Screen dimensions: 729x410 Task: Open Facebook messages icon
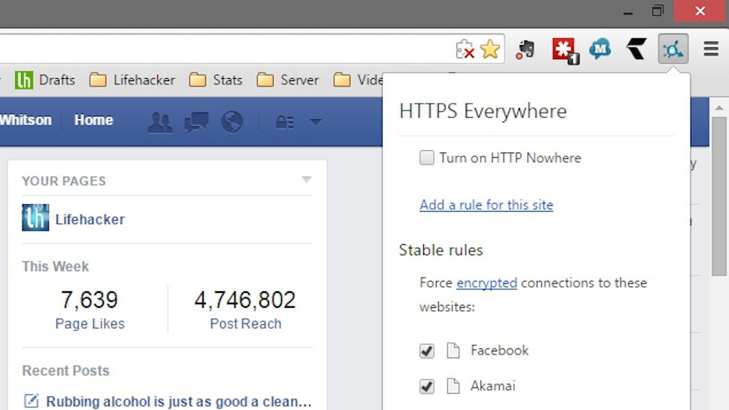tap(196, 122)
